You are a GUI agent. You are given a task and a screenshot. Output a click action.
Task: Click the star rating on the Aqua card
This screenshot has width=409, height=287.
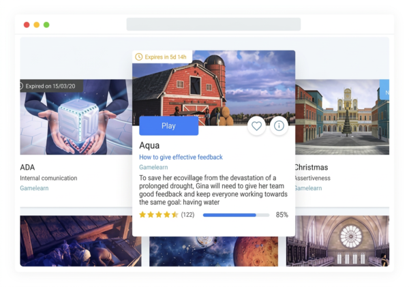pos(158,215)
